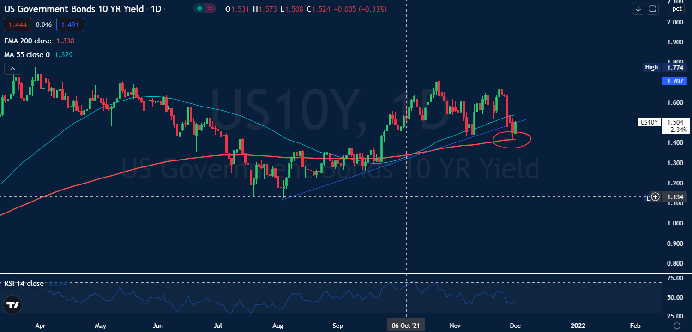
Task: Click the red sell price 1.444
Action: [17, 24]
